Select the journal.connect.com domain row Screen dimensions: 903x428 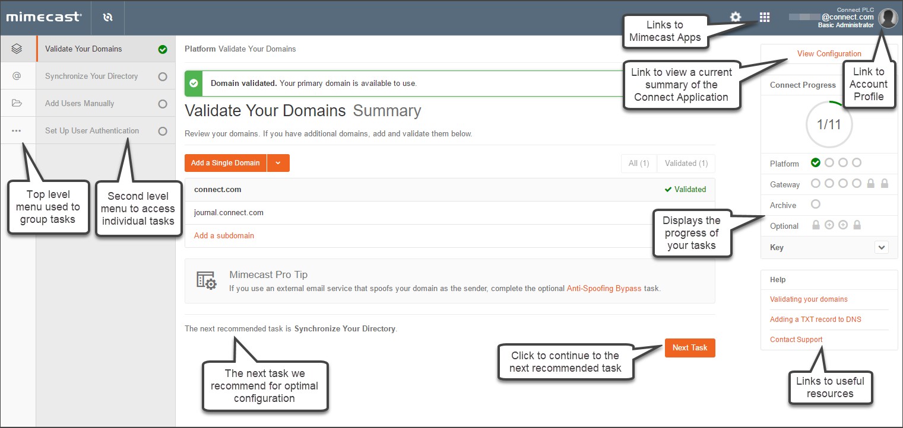point(229,212)
